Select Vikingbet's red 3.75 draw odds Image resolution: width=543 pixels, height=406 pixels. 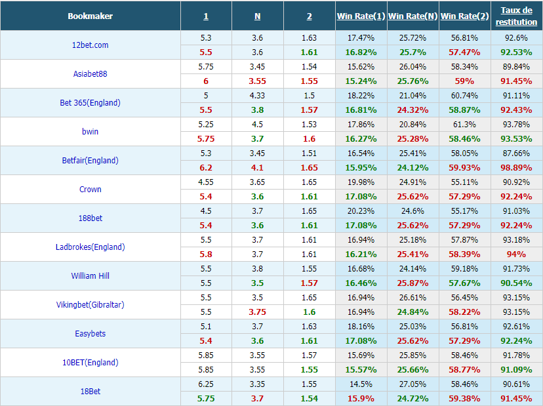click(x=257, y=312)
